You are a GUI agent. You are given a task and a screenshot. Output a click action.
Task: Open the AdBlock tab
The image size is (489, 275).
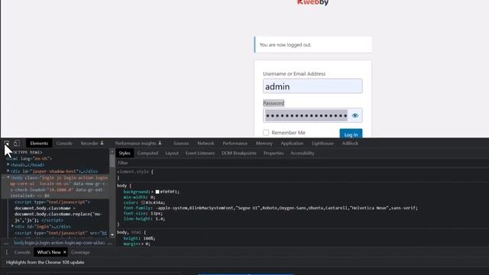coord(350,144)
